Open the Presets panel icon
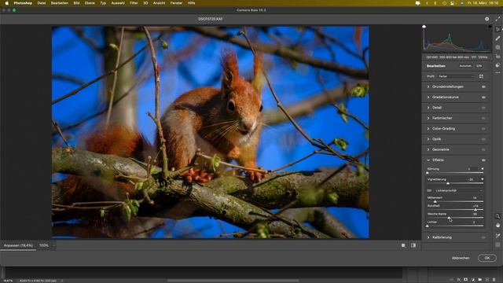Image resolution: width=503 pixels, height=283 pixels. [x=497, y=65]
